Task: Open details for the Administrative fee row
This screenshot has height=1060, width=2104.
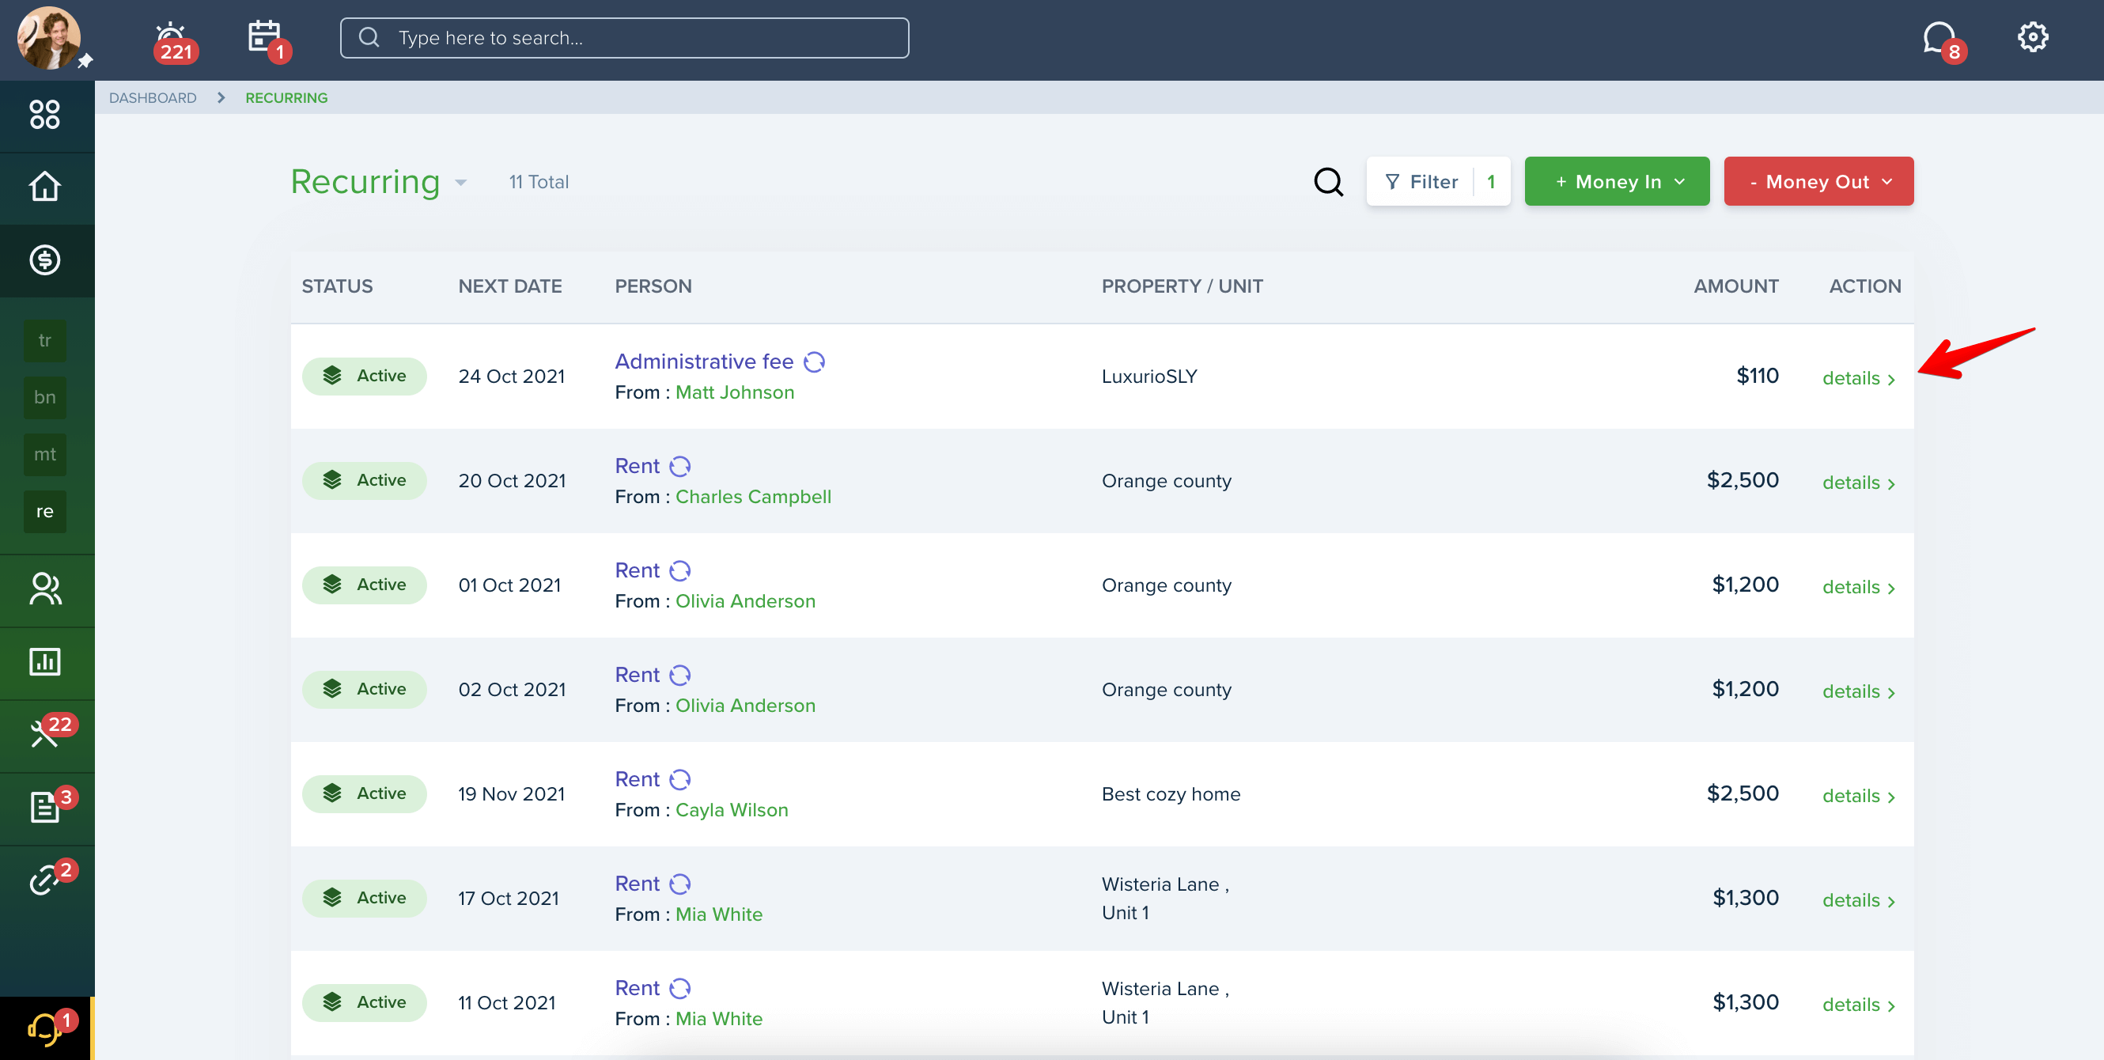Action: pos(1858,378)
